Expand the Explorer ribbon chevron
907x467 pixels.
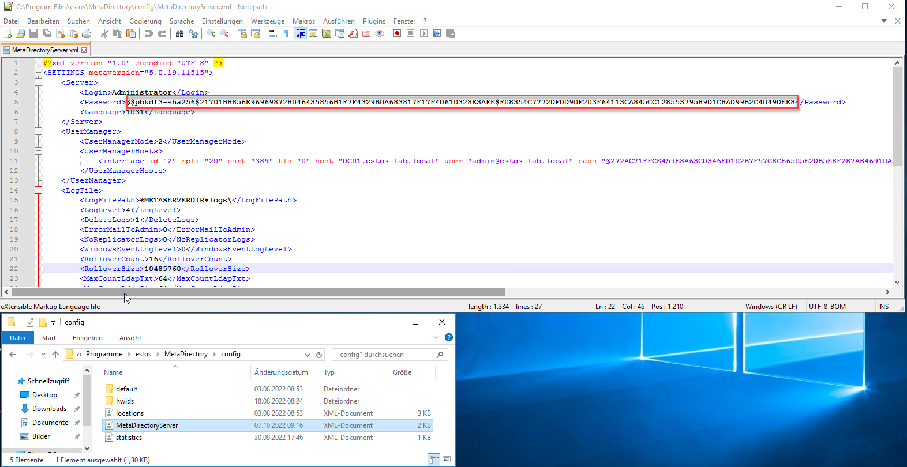tap(436, 338)
